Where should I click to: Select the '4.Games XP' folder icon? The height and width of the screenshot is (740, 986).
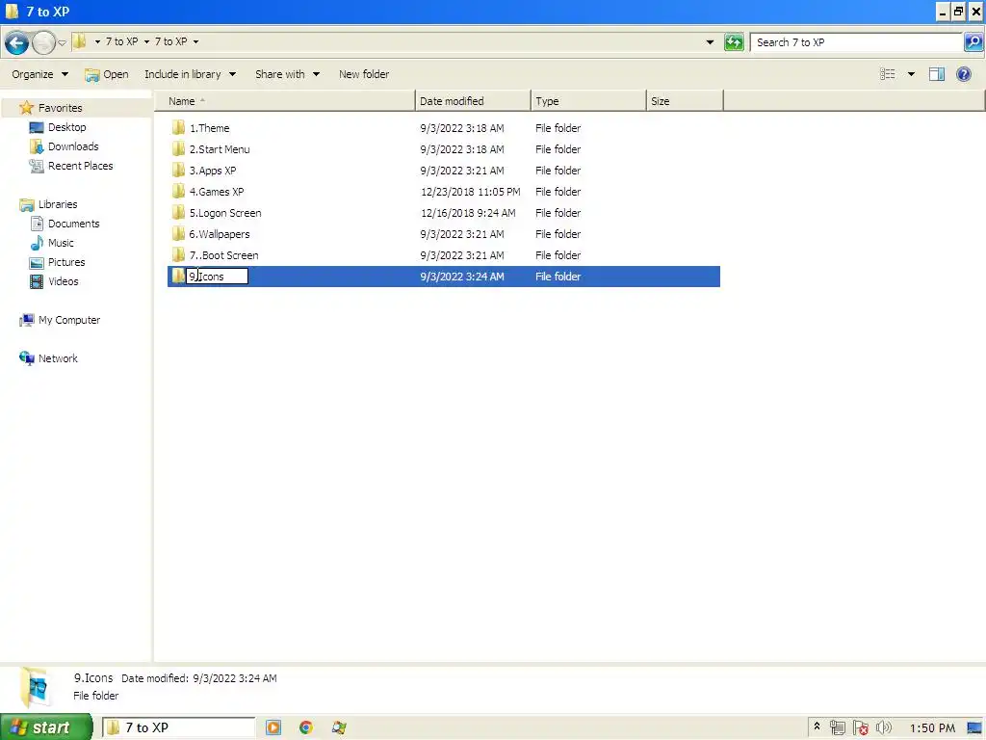178,192
